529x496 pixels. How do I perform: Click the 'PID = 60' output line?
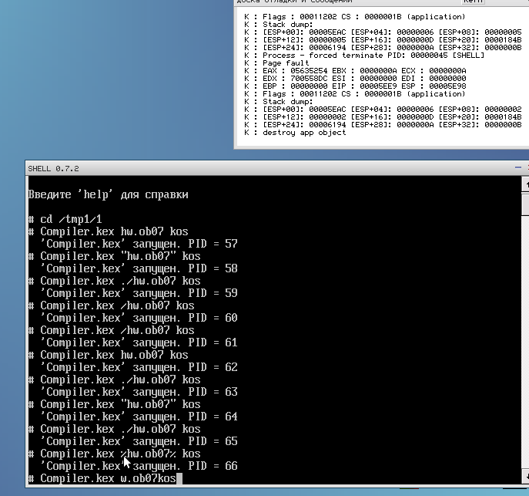139,318
